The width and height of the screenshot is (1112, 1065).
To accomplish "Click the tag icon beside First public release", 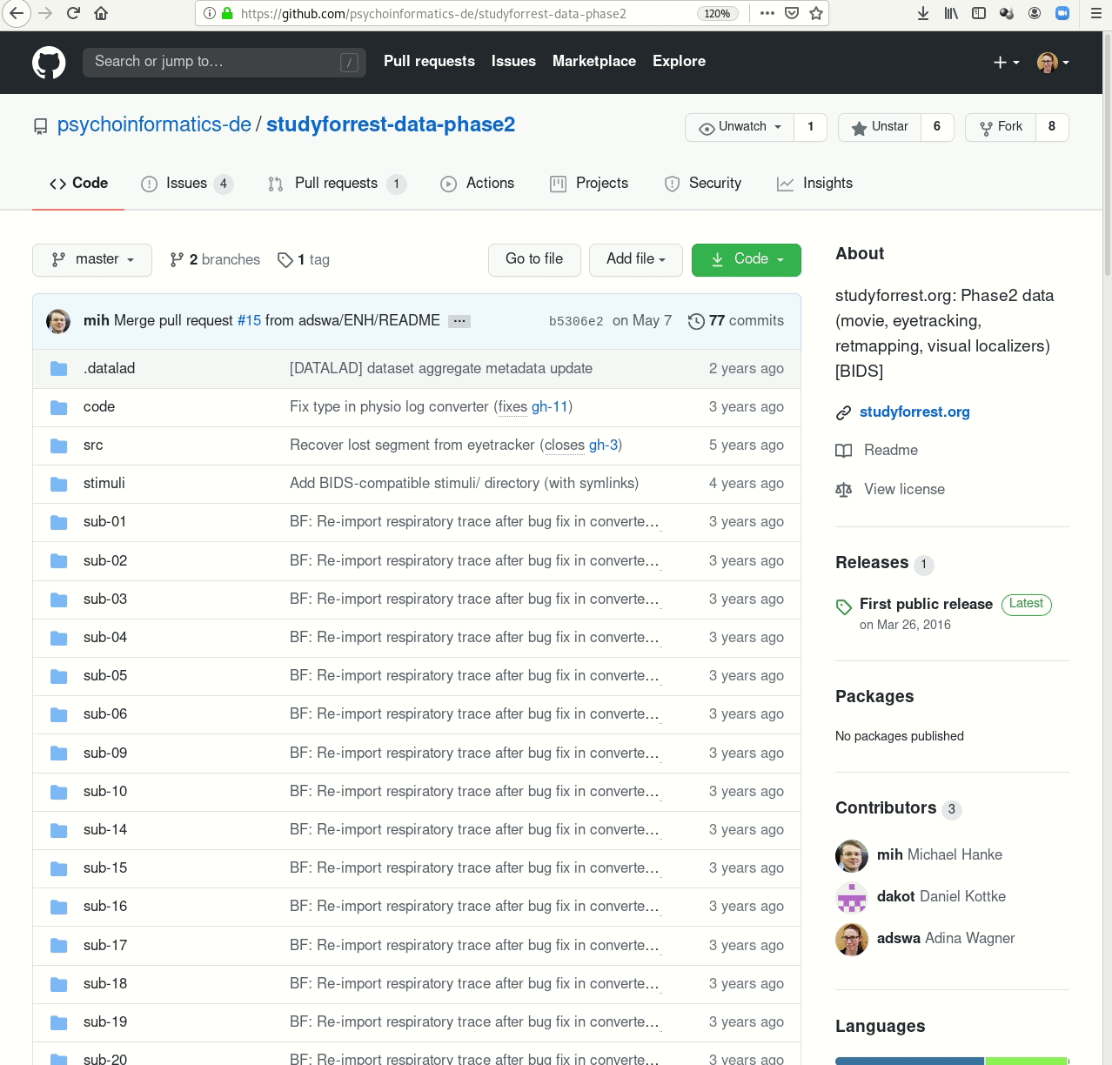I will coord(843,606).
